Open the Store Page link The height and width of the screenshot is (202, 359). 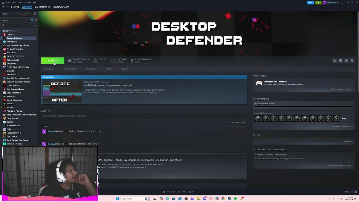(49, 69)
